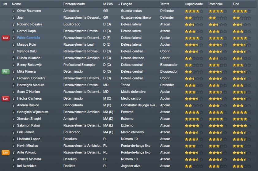This screenshot has height=171, width=258.
Task: Open info icon for Lisandro López
Action: click(13, 139)
